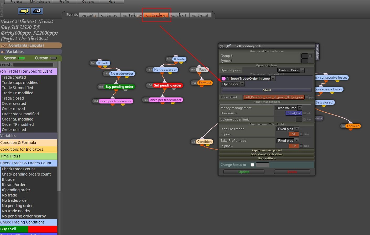
Task: Click the .ex4 compile icon
Action: (37, 11)
